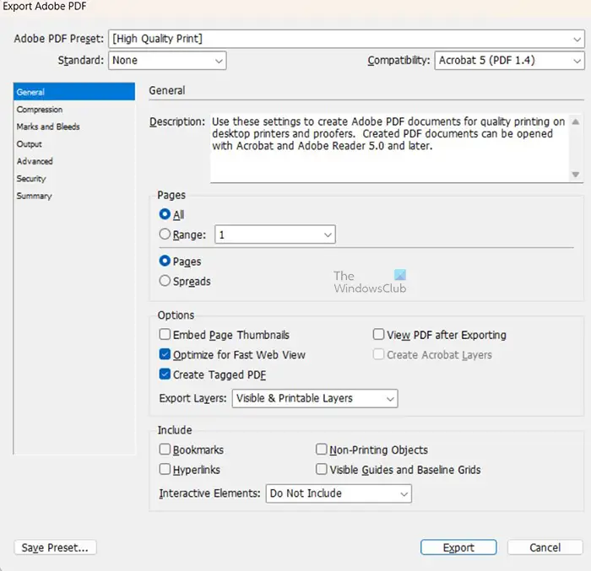Open the Interactive Elements dropdown
591x571 pixels.
pyautogui.click(x=339, y=493)
